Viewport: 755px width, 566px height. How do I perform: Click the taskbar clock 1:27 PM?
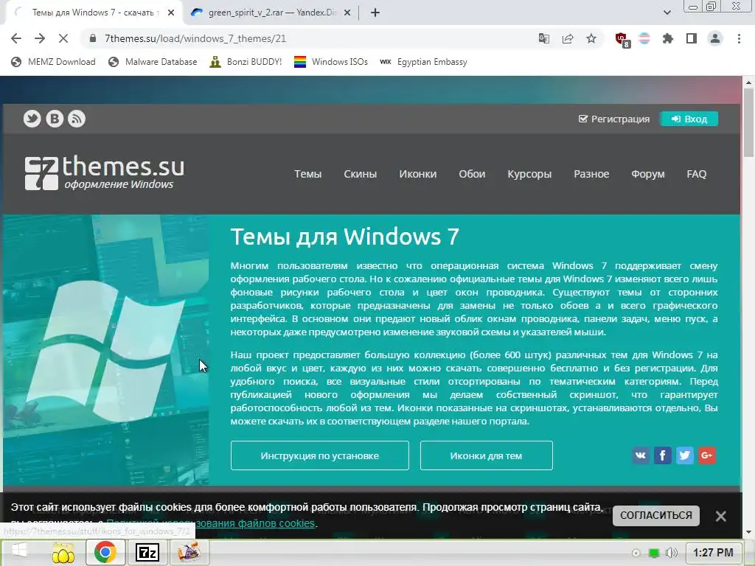coord(713,553)
